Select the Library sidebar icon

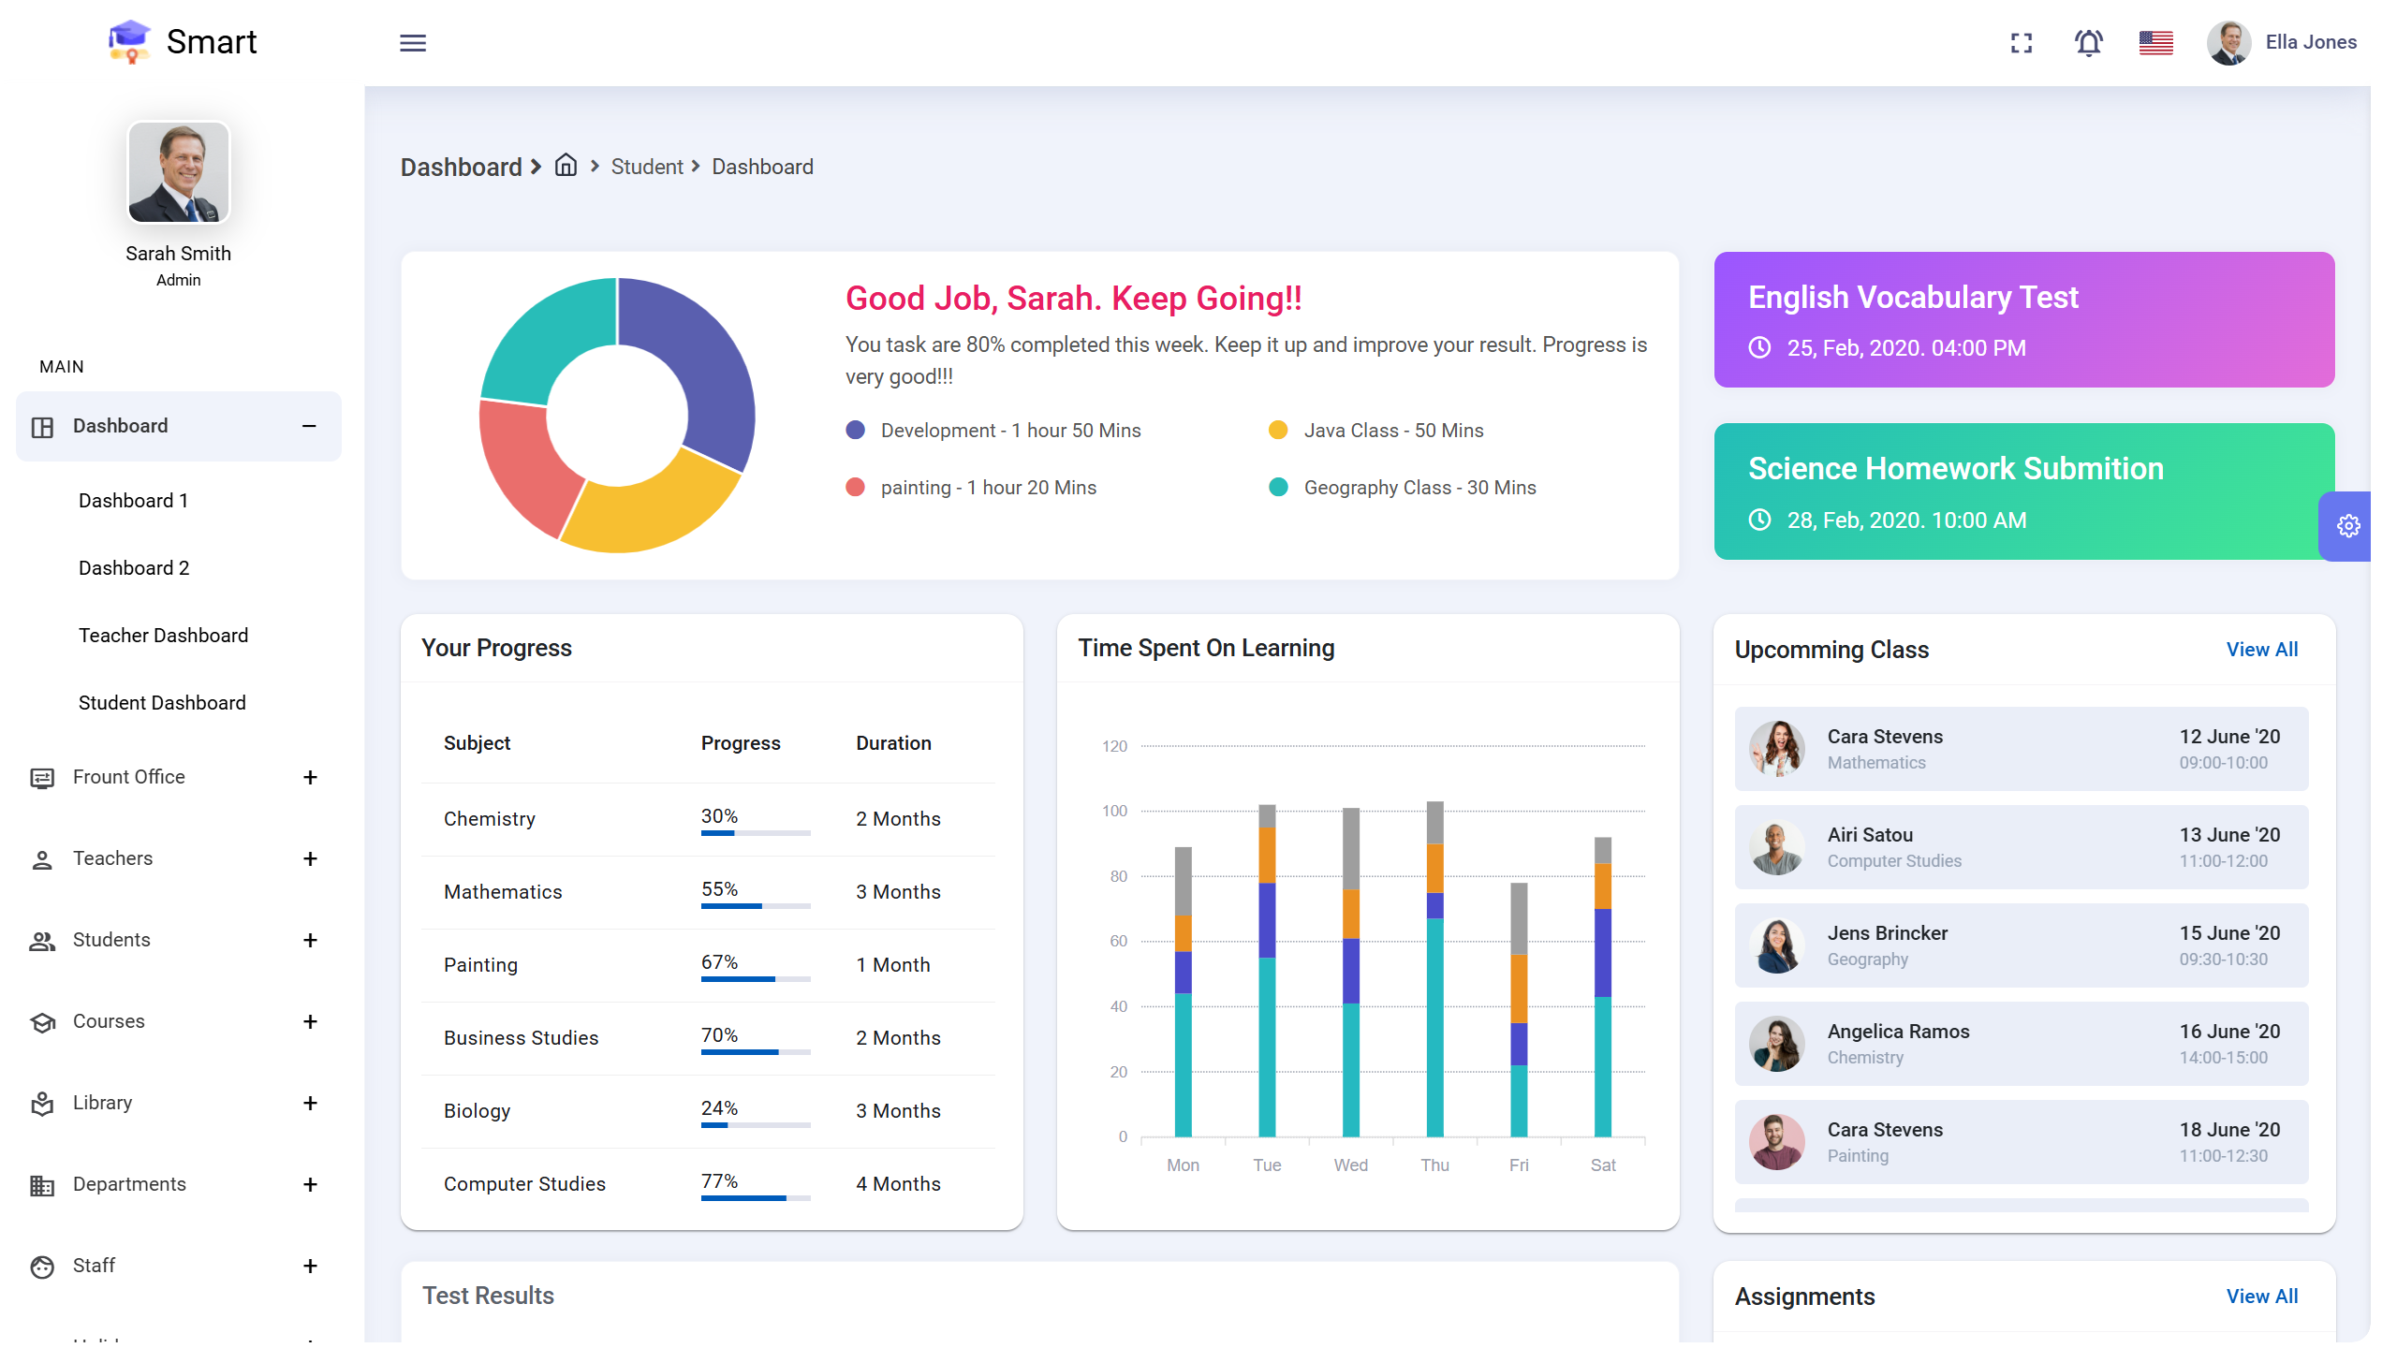tap(42, 1103)
